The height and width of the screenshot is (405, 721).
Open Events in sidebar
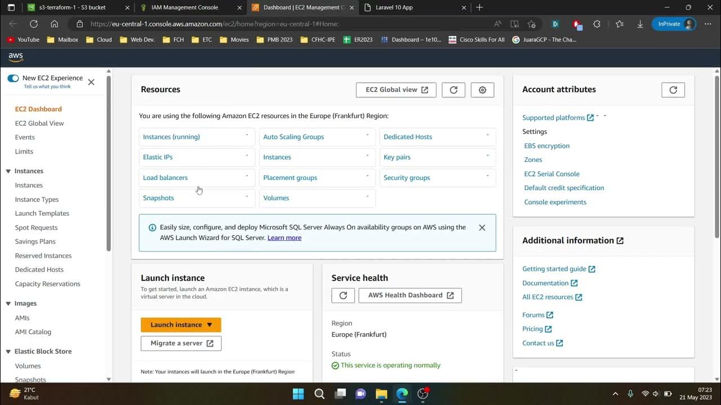[25, 137]
